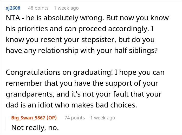Open the xj2608 user profile link
This screenshot has height=135, width=182.
(13, 8)
